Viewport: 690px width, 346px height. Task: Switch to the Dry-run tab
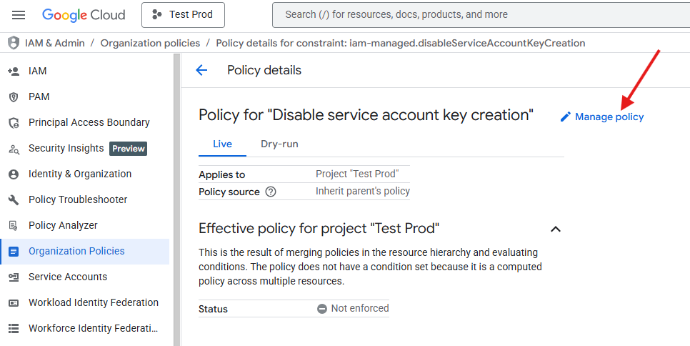tap(279, 144)
